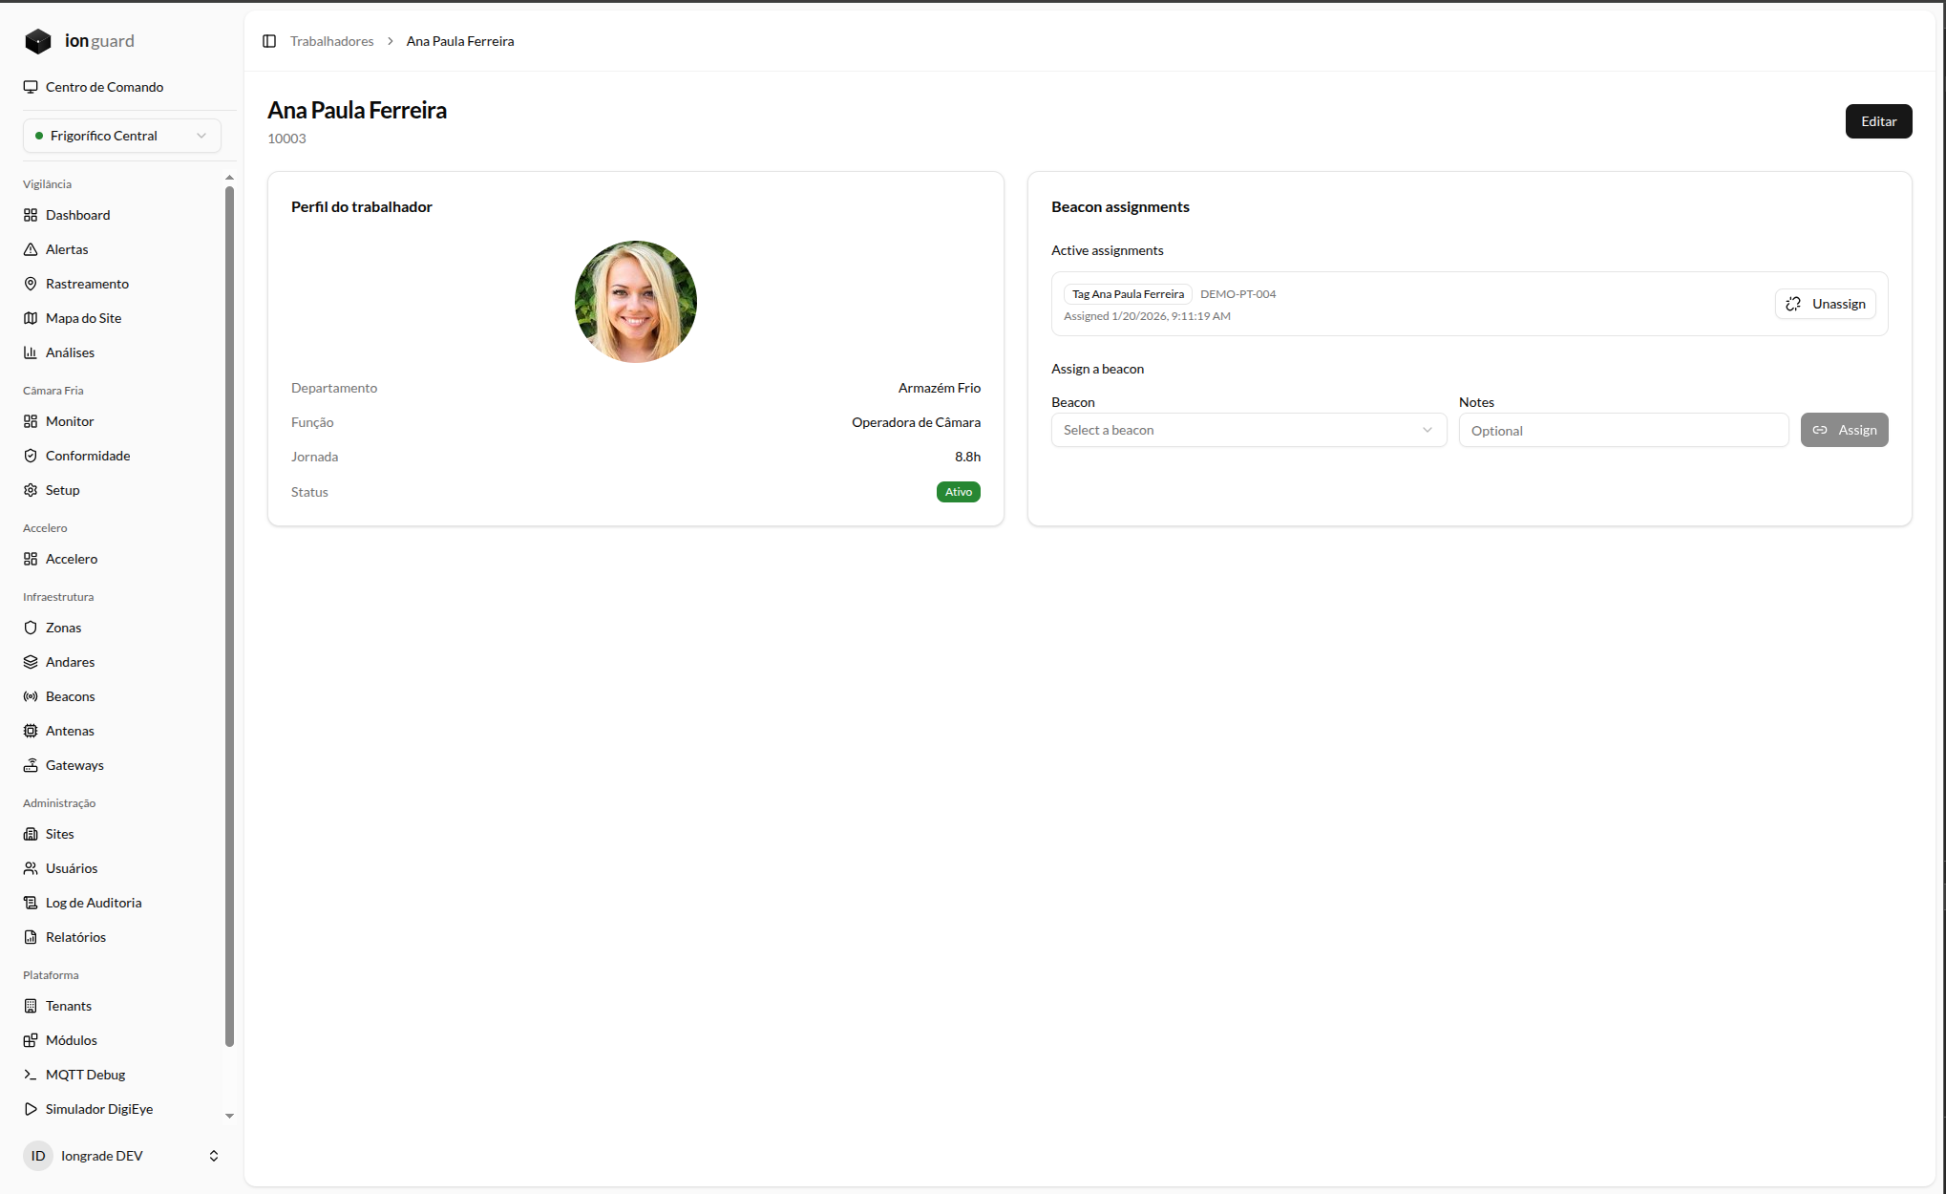Image resolution: width=1946 pixels, height=1194 pixels.
Task: Click the 8.8h Jornada value
Action: 967,457
